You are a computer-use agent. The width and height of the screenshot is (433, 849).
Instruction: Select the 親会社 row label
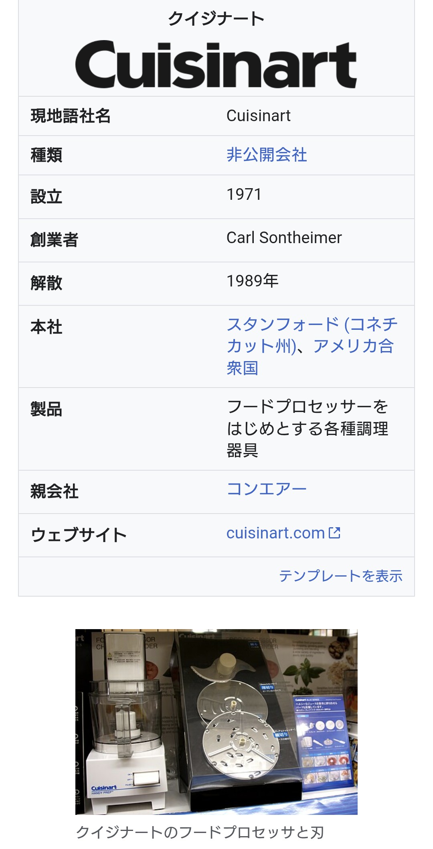[x=55, y=492]
